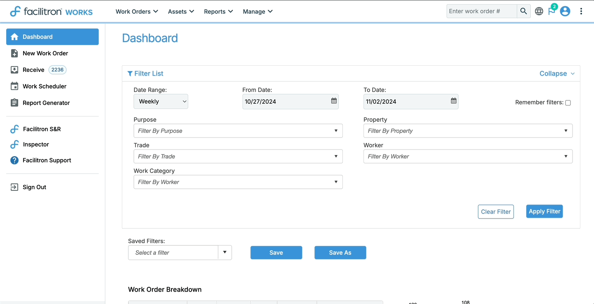
Task: Click the Report Generator clipboard icon
Action: coord(14,103)
